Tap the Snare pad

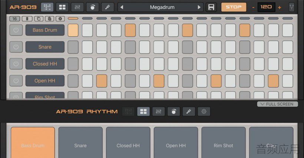pyautogui.click(x=80, y=142)
